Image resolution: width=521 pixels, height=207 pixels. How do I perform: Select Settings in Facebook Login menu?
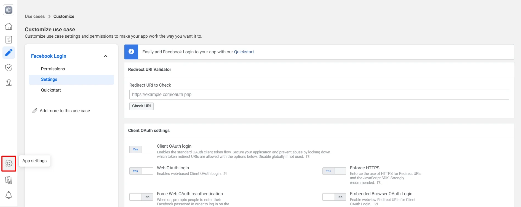(71, 79)
